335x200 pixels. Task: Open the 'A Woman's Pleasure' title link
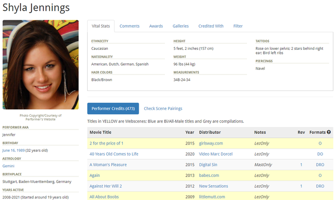[108, 165]
